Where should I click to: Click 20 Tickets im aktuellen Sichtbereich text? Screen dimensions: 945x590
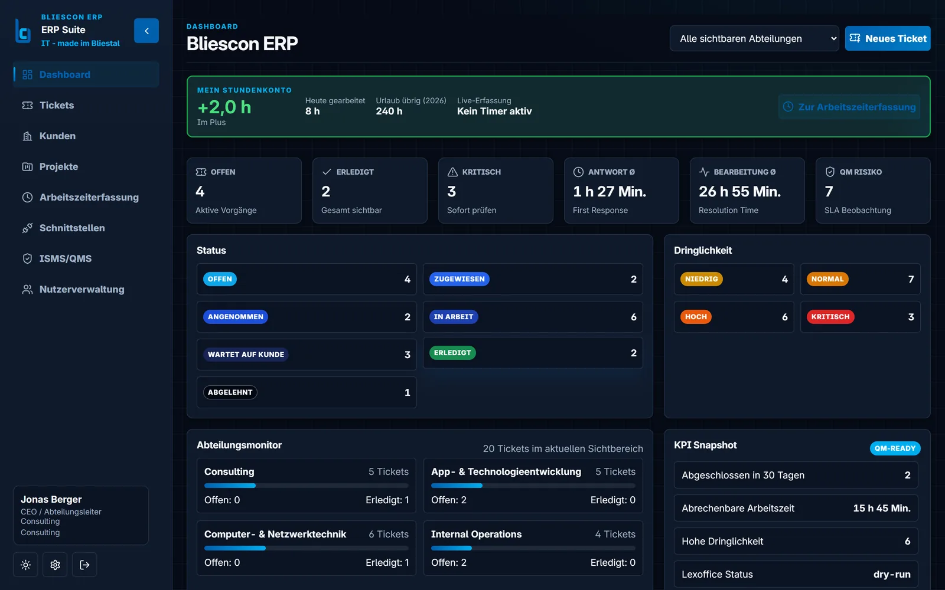pyautogui.click(x=563, y=448)
